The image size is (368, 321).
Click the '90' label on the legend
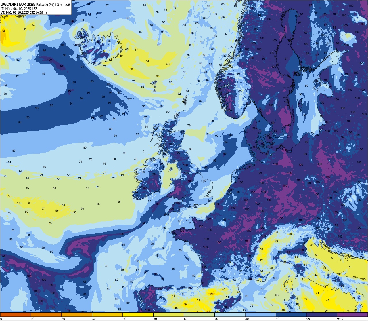[277, 319]
